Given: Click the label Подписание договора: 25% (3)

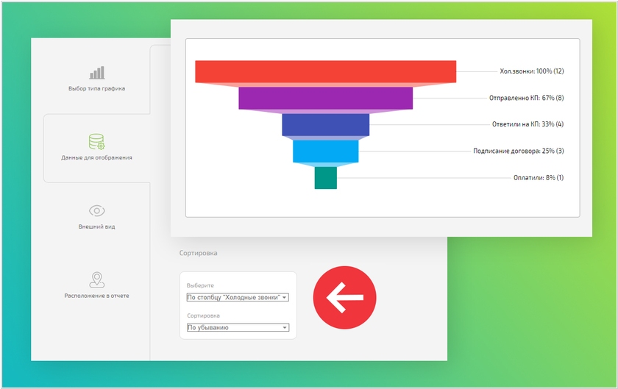Looking at the screenshot, I should (518, 151).
